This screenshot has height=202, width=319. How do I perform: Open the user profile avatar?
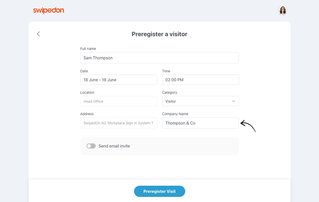coord(282,10)
